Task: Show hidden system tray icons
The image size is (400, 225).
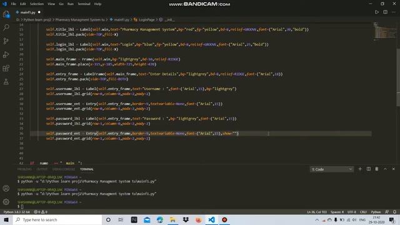Action: click(x=317, y=219)
